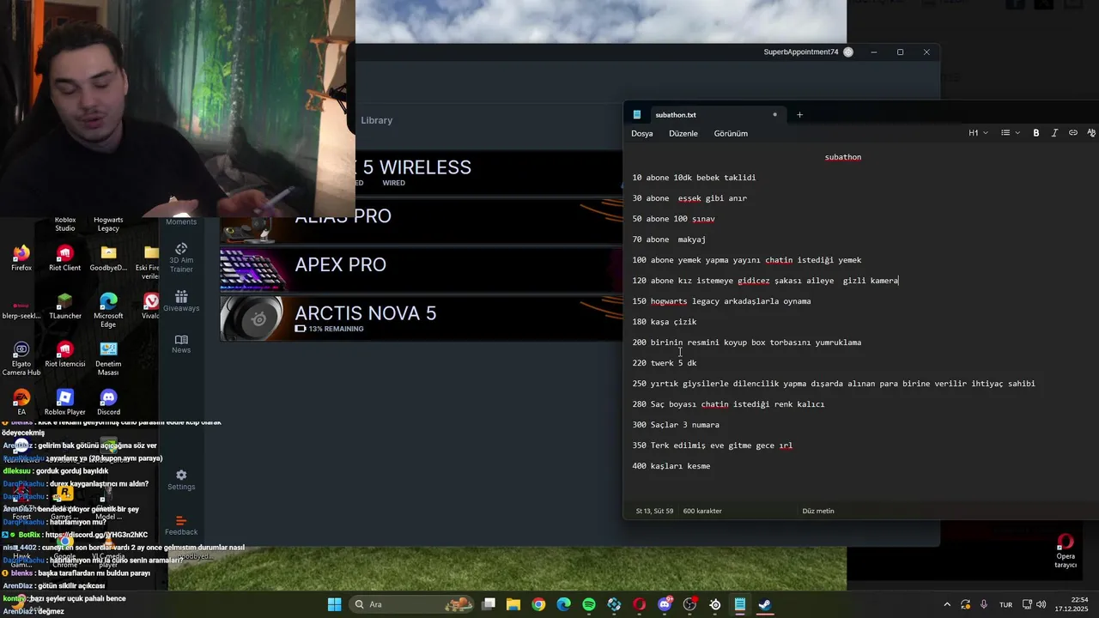Expand the H1 heading dropdown
Viewport: 1099px width, 618px height.
coord(978,133)
